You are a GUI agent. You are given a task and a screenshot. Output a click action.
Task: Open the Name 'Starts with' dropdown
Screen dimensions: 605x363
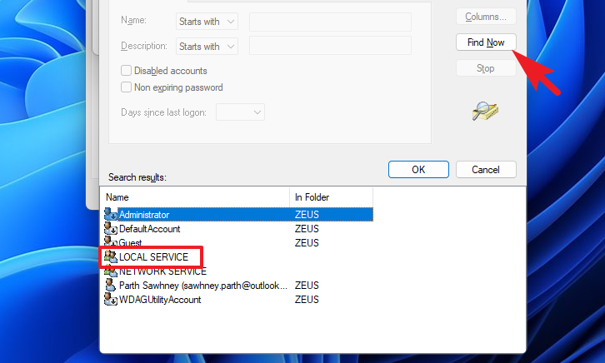207,22
